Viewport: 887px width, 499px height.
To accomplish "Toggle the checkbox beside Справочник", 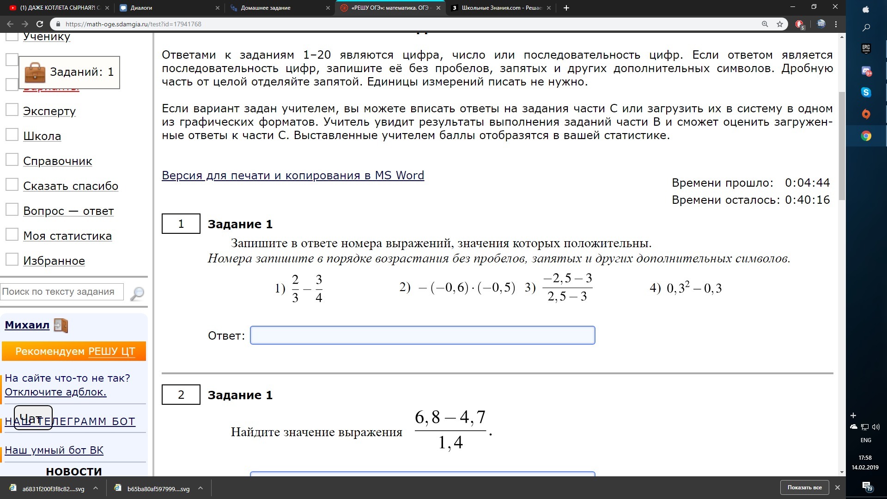I will click(x=12, y=159).
